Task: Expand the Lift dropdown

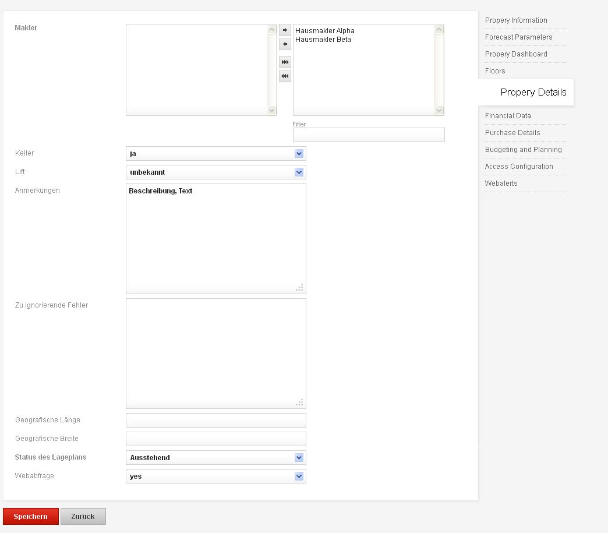Action: pyautogui.click(x=299, y=172)
